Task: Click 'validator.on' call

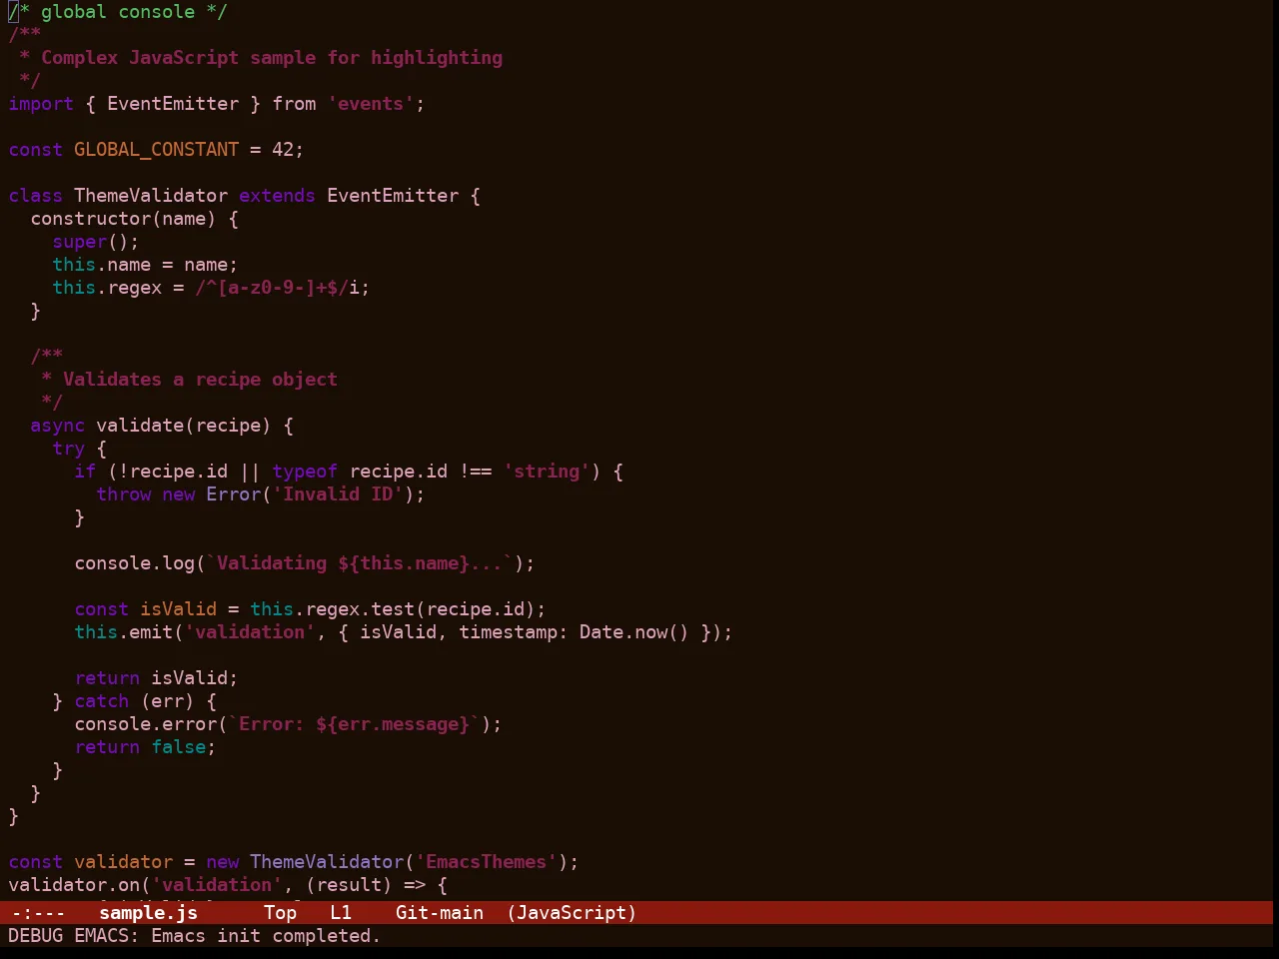Action: [x=74, y=885]
